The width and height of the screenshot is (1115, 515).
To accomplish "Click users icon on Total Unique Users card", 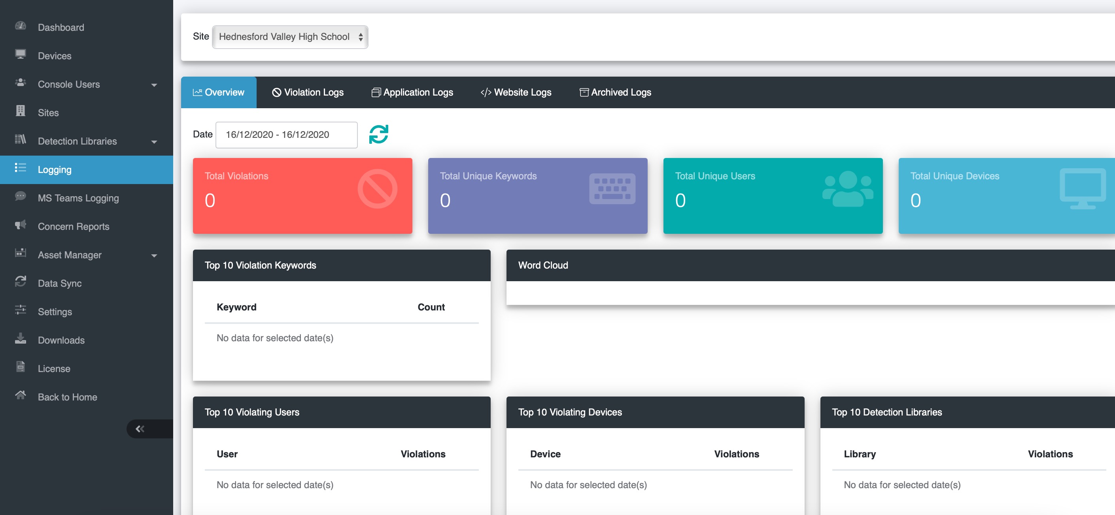I will point(847,189).
